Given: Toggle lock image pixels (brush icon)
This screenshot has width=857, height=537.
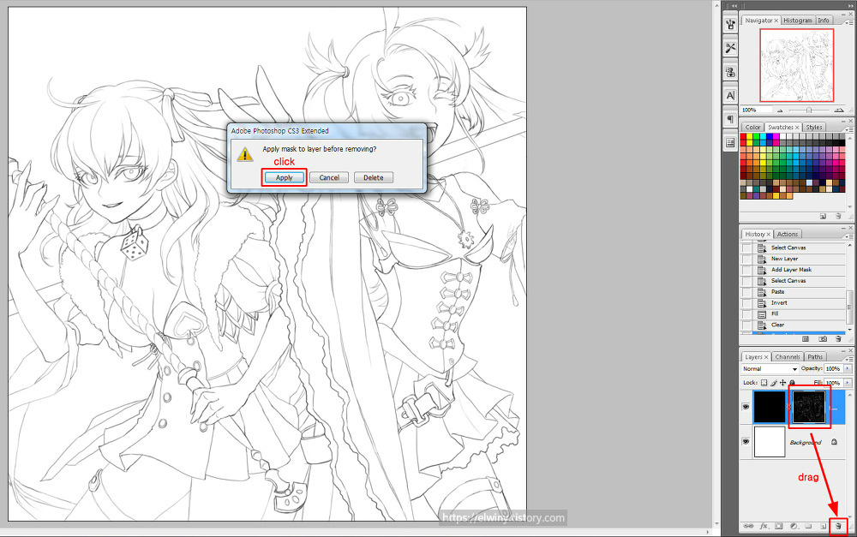Looking at the screenshot, I should (x=773, y=383).
